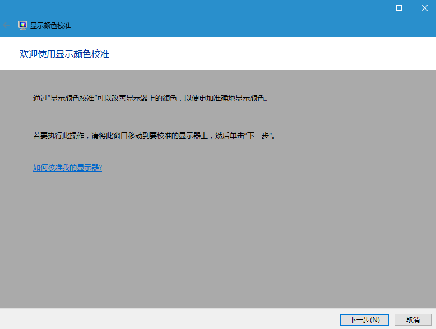
Task: Minimize the color calibration window
Action: [x=373, y=8]
